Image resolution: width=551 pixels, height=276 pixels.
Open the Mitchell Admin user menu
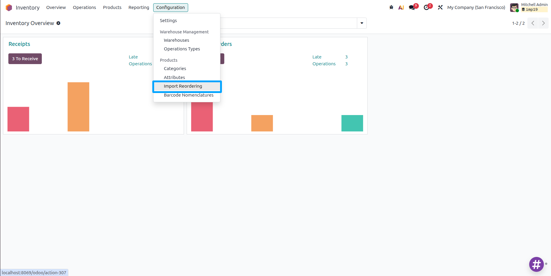pos(529,7)
